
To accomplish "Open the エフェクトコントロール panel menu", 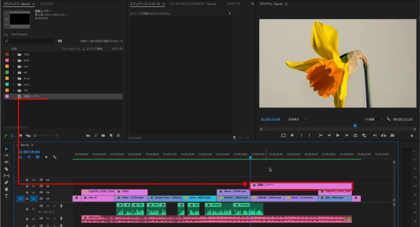I will (163, 4).
